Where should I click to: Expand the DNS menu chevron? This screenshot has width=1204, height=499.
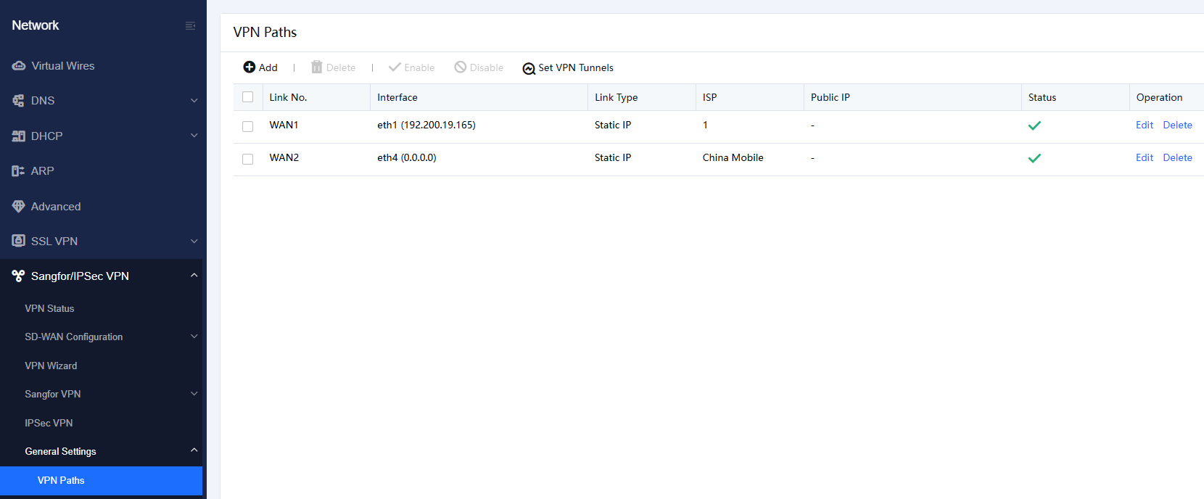point(194,101)
